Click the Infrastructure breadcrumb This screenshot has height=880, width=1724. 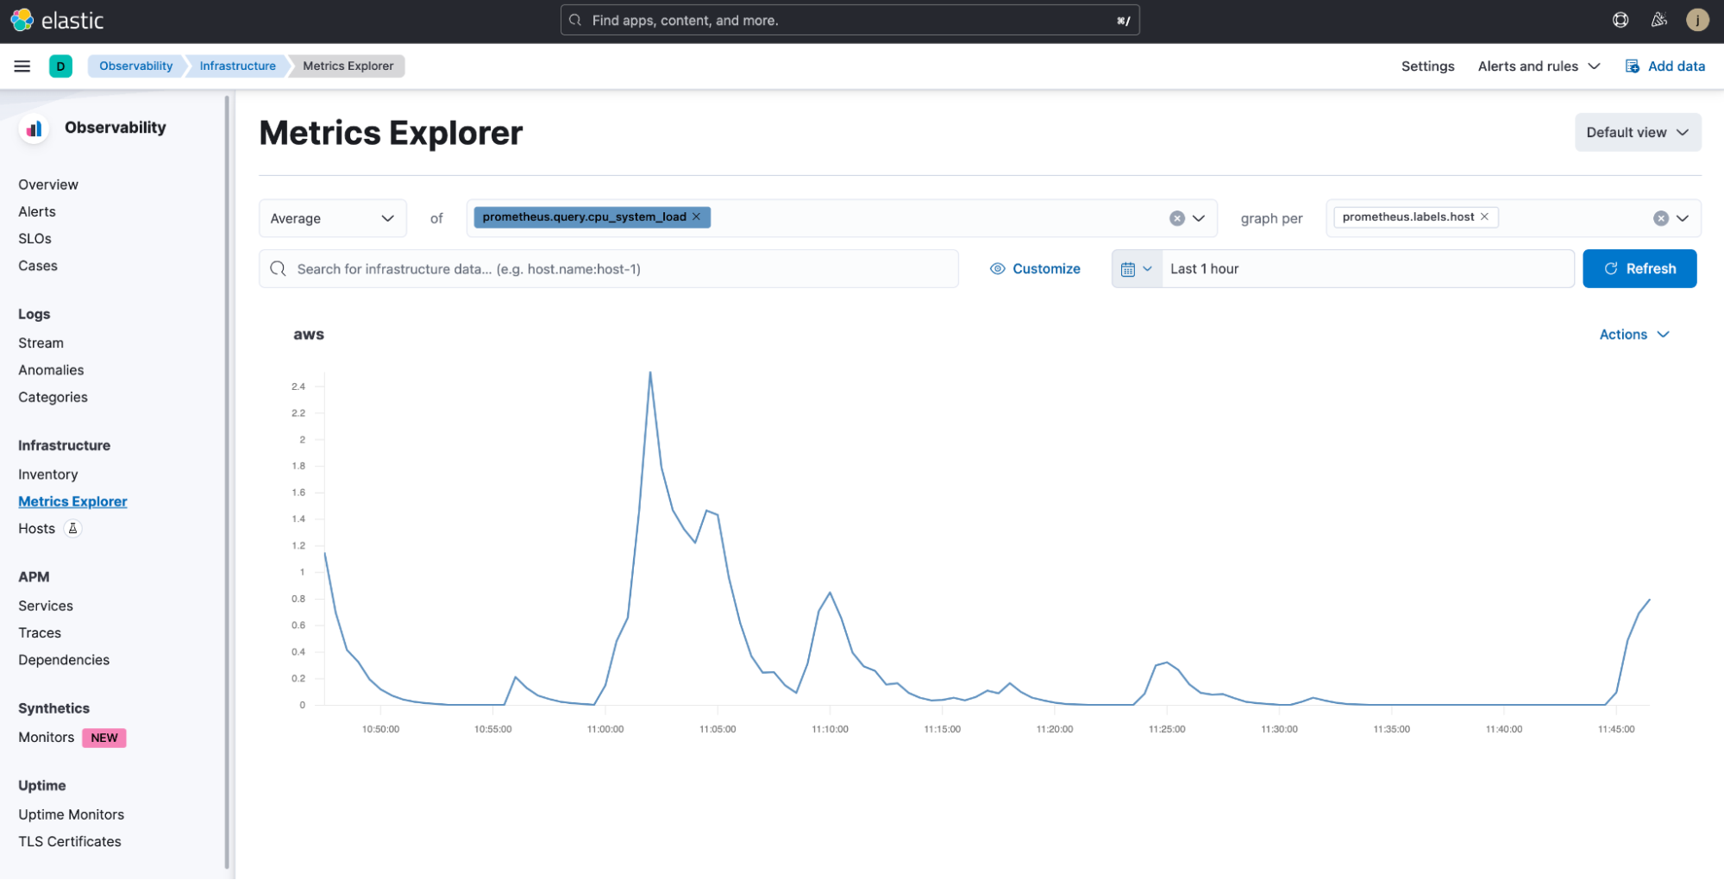point(237,66)
